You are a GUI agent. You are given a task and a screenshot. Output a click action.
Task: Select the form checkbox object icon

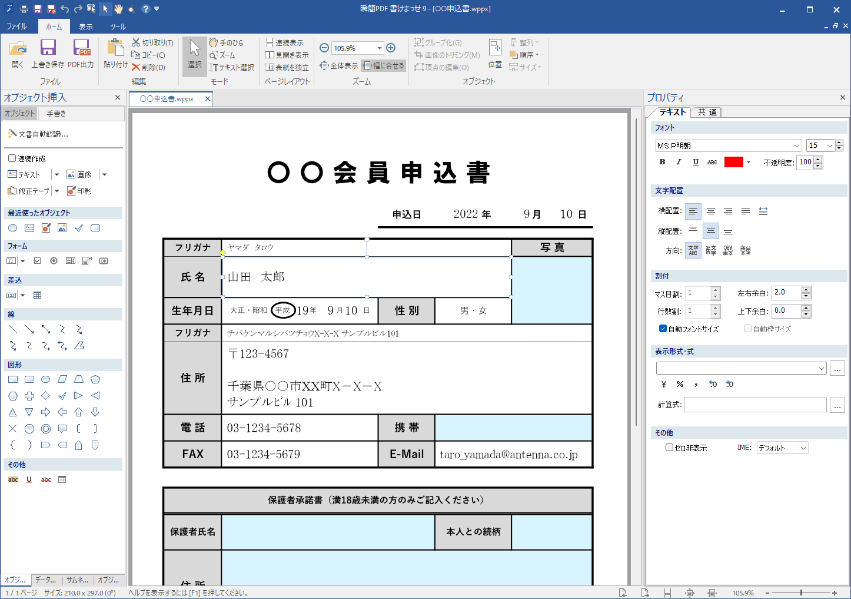(x=37, y=261)
